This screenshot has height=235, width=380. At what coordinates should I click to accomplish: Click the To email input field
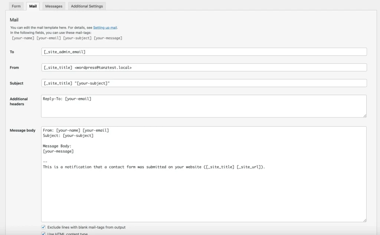tap(204, 52)
